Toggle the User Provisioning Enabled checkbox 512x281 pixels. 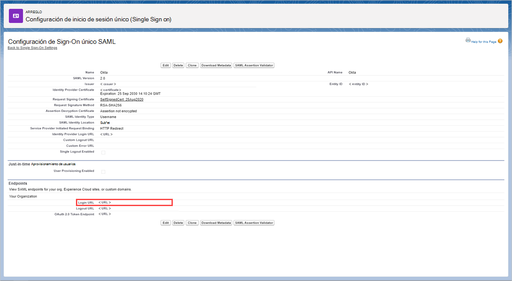(x=103, y=172)
